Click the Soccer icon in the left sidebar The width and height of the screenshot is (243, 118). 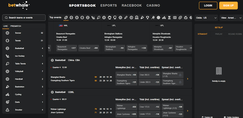coord(7,33)
